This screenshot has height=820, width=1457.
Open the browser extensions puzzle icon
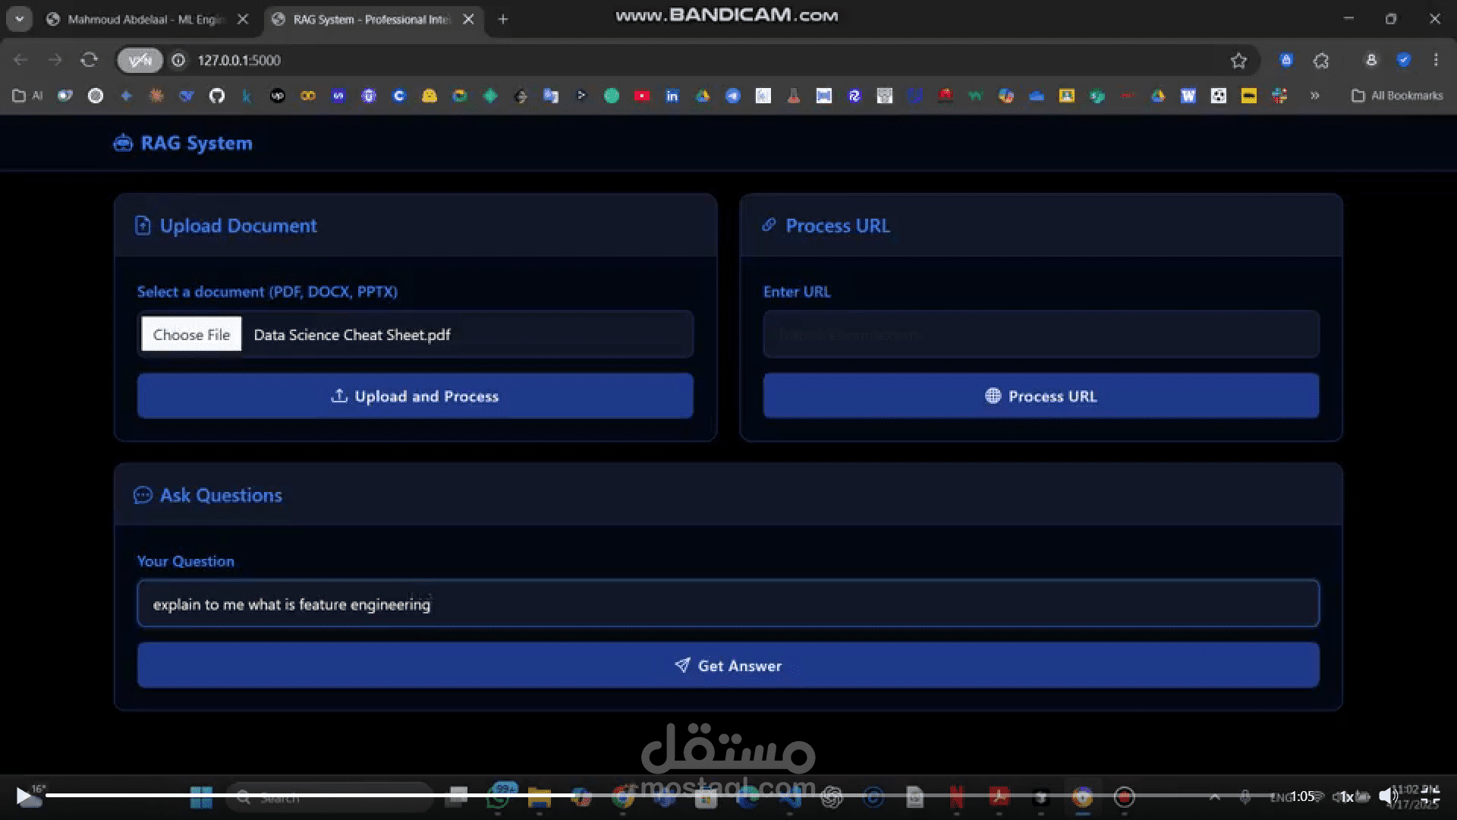(1321, 60)
